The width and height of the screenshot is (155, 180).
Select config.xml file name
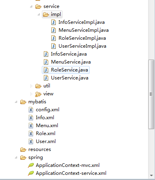(47, 110)
